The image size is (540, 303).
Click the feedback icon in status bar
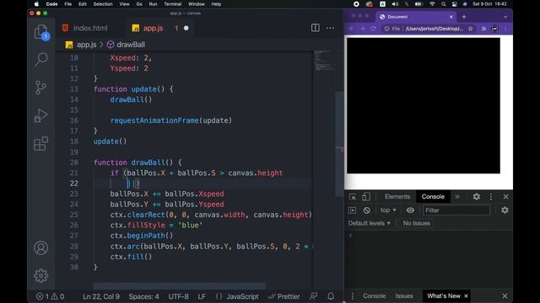point(313,296)
